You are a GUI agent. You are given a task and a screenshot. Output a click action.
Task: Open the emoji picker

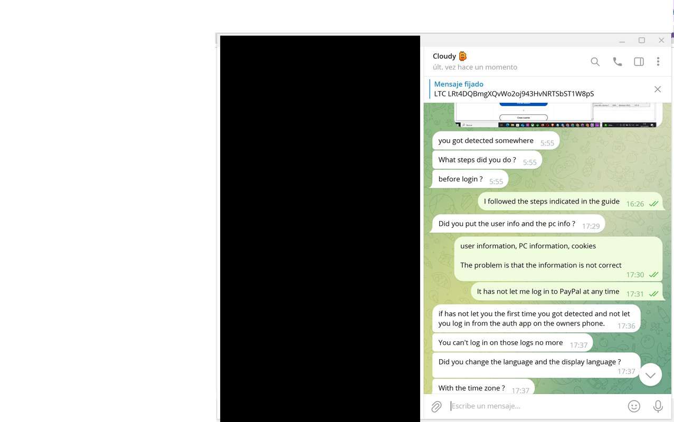pyautogui.click(x=634, y=406)
